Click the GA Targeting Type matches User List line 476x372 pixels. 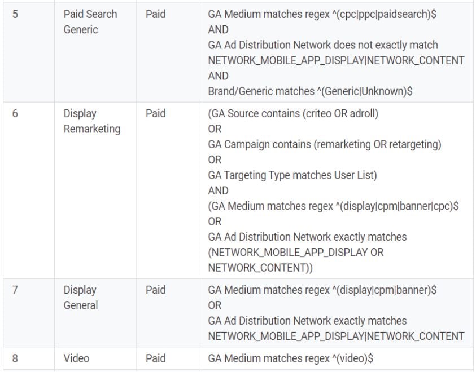click(x=292, y=175)
